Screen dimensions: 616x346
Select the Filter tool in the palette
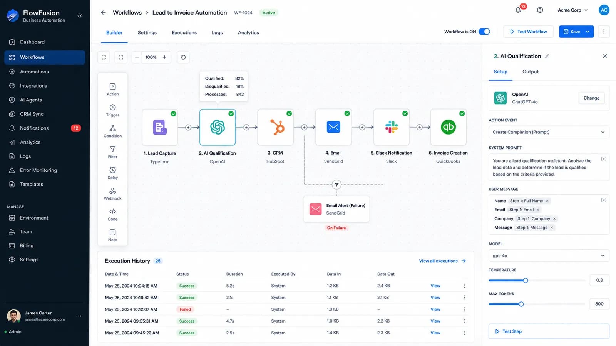click(x=112, y=152)
